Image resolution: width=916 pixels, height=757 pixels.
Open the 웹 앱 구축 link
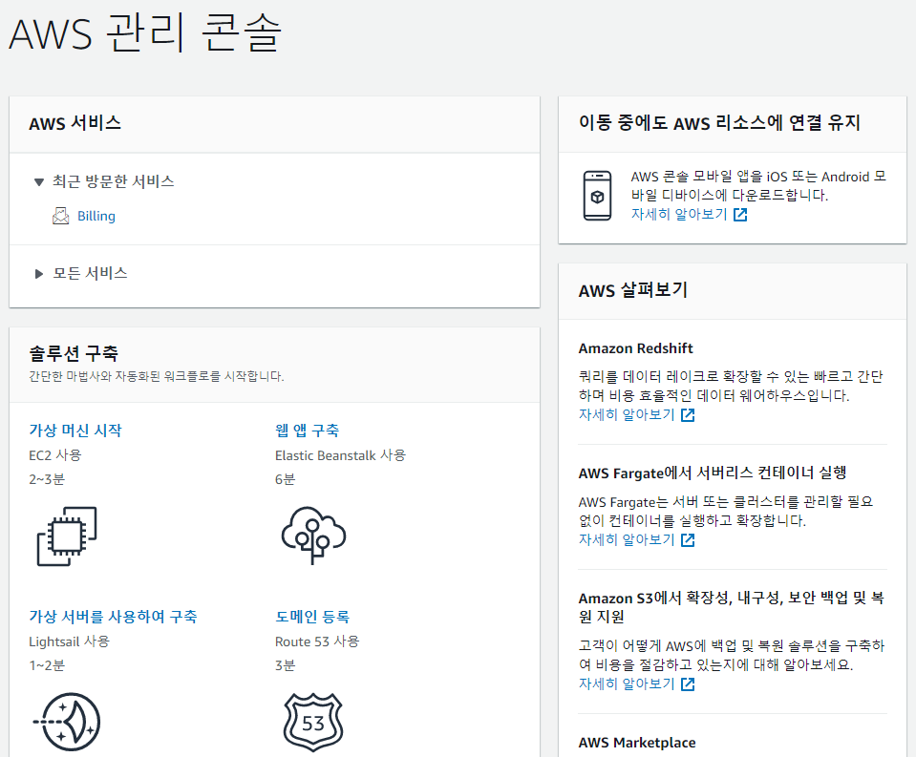[307, 431]
